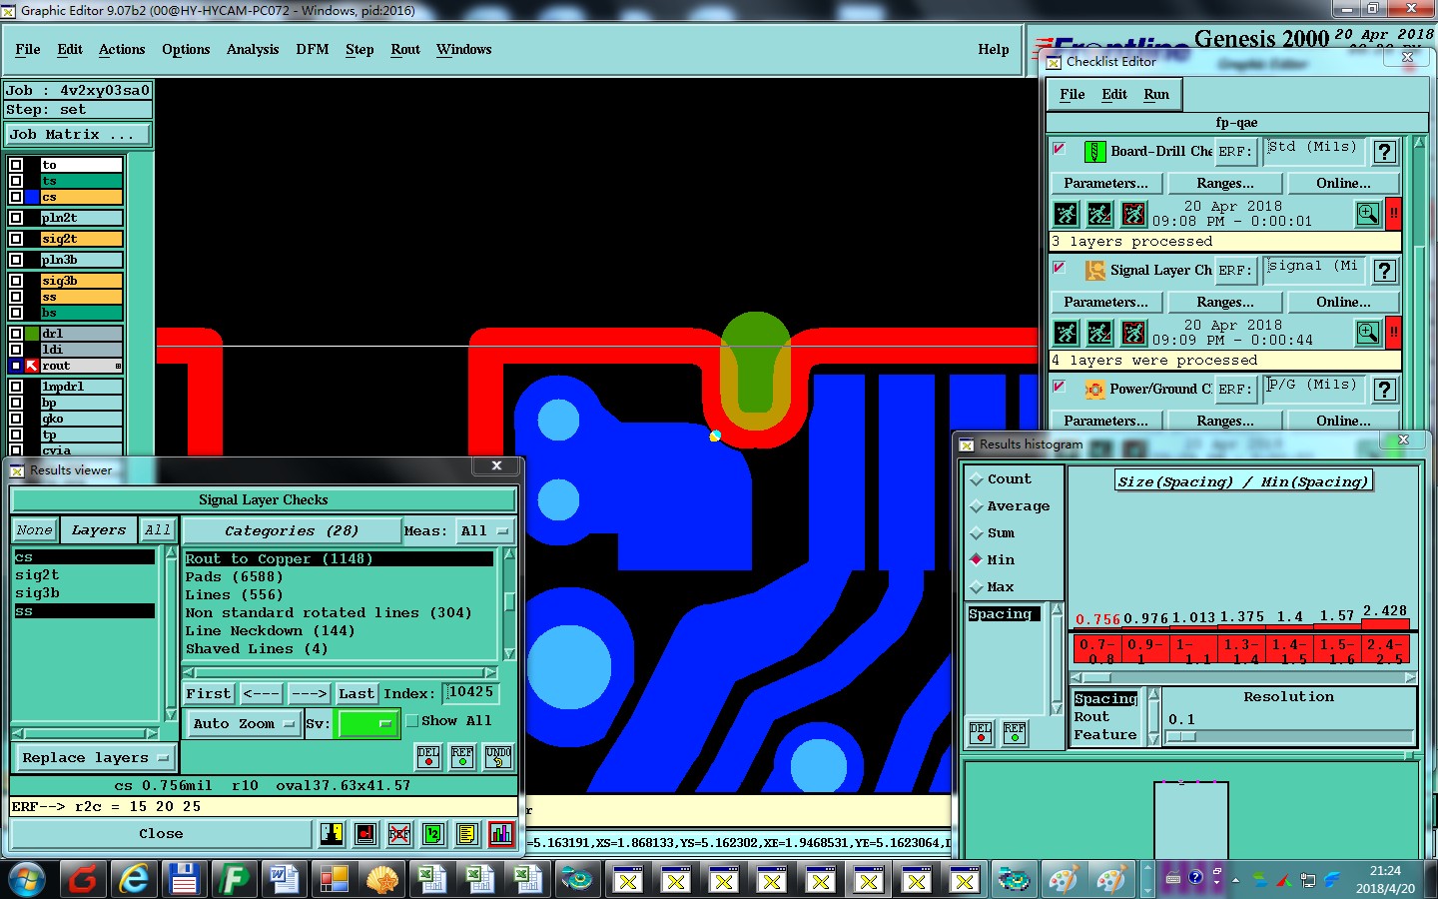This screenshot has width=1438, height=899.
Task: Select Rout to Copper (1148) category
Action: (x=339, y=559)
